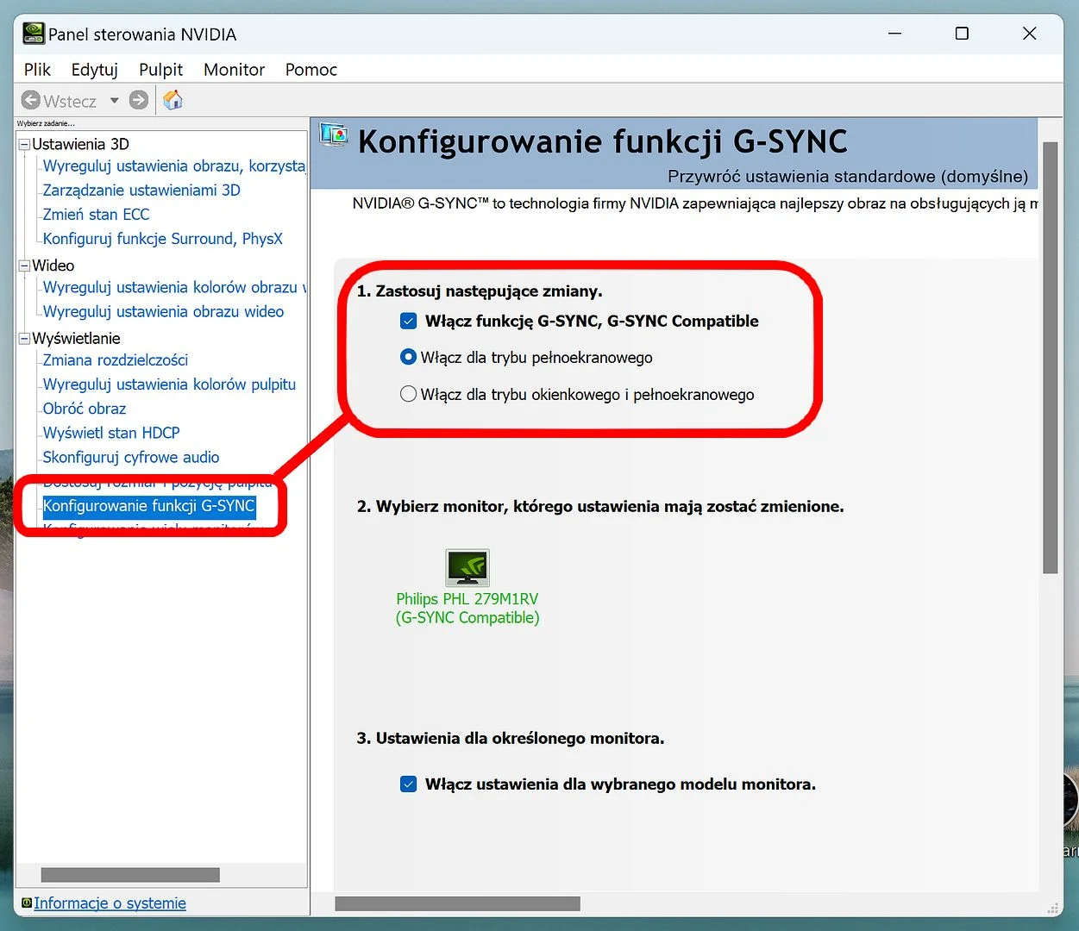
Task: Click the G-SYNC page header icon
Action: tap(334, 134)
